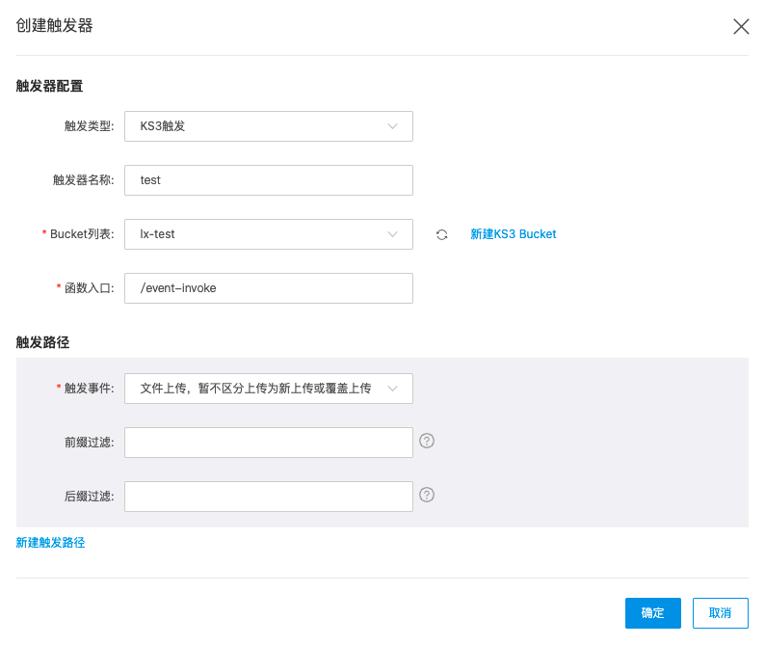Focus the 函数入口 field with /event-invoke
Viewport: 765px width, 646px height.
pos(269,288)
